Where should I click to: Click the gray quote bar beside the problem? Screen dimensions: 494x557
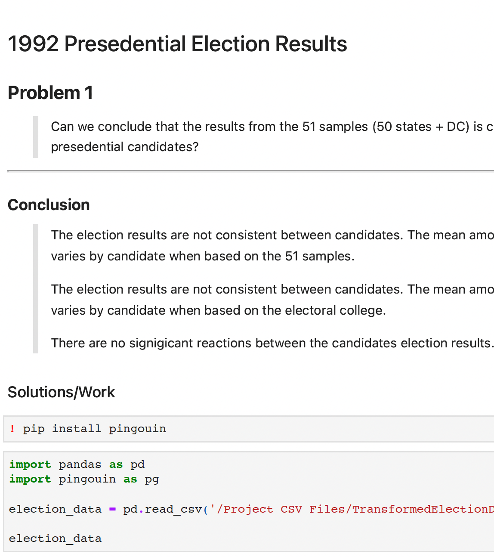pyautogui.click(x=36, y=137)
